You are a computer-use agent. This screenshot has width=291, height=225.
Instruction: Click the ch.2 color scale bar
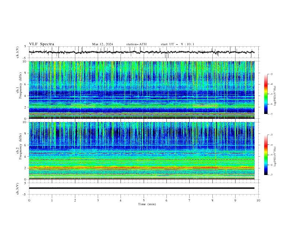click(266, 155)
